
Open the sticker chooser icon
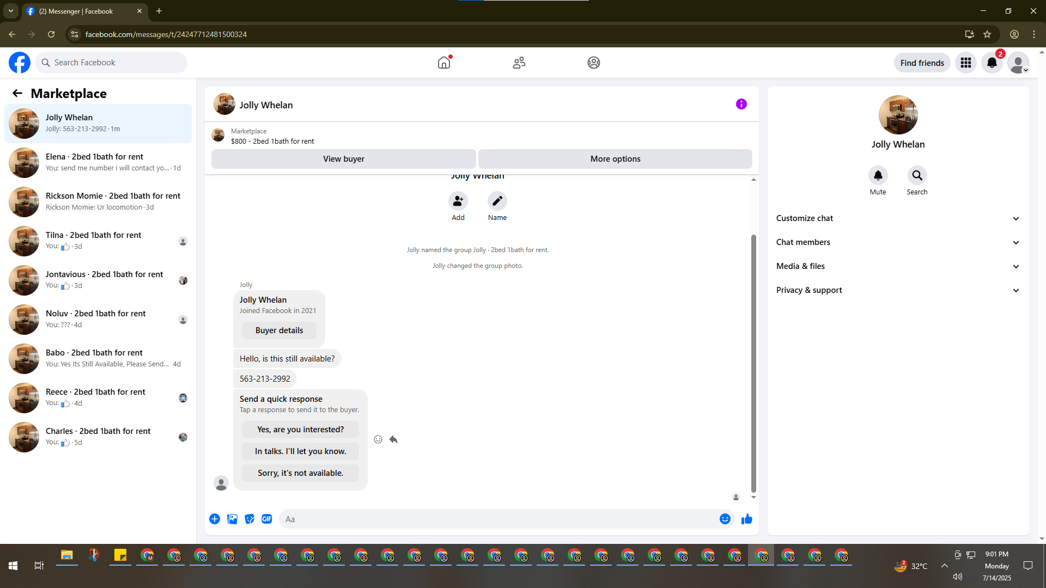pyautogui.click(x=250, y=519)
